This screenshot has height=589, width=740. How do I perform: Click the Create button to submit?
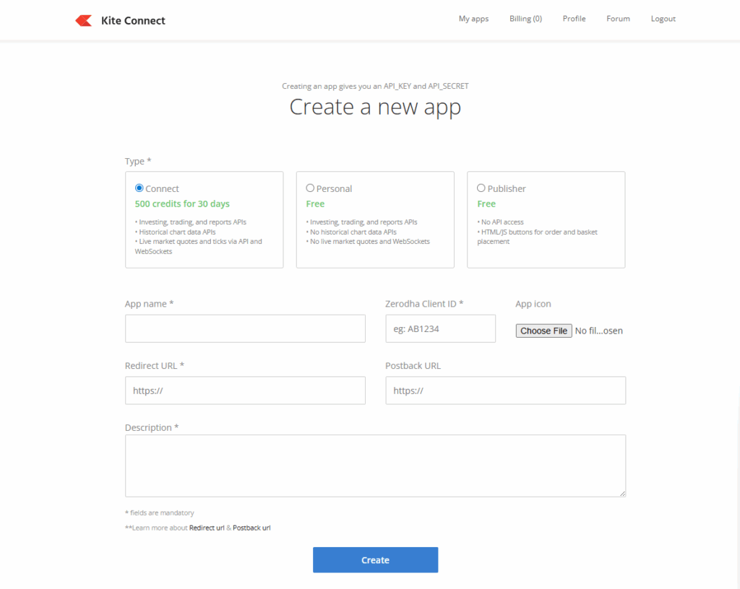(375, 559)
